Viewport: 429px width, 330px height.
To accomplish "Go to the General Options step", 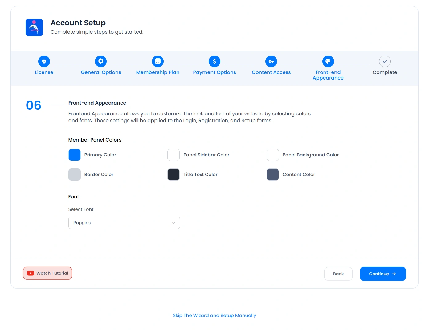I will 101,72.
